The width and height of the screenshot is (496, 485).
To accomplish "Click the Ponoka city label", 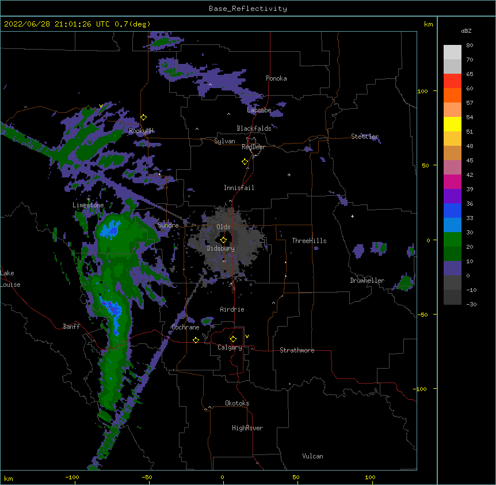I will pos(276,78).
